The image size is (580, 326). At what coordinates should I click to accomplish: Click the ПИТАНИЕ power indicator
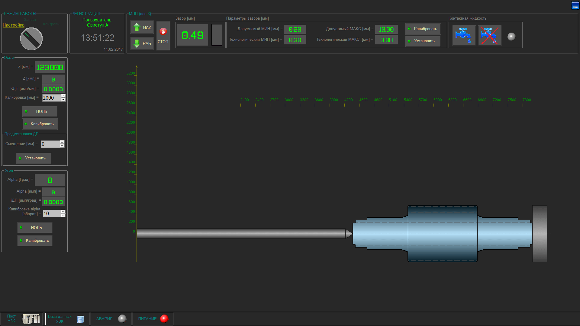pyautogui.click(x=165, y=318)
